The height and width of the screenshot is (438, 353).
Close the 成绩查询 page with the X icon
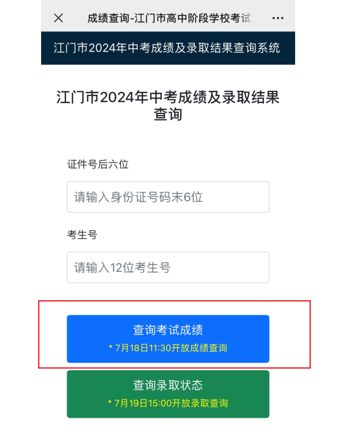click(58, 18)
